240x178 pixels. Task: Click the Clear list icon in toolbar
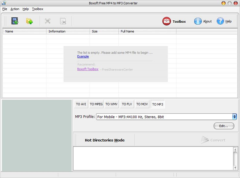click(x=63, y=21)
